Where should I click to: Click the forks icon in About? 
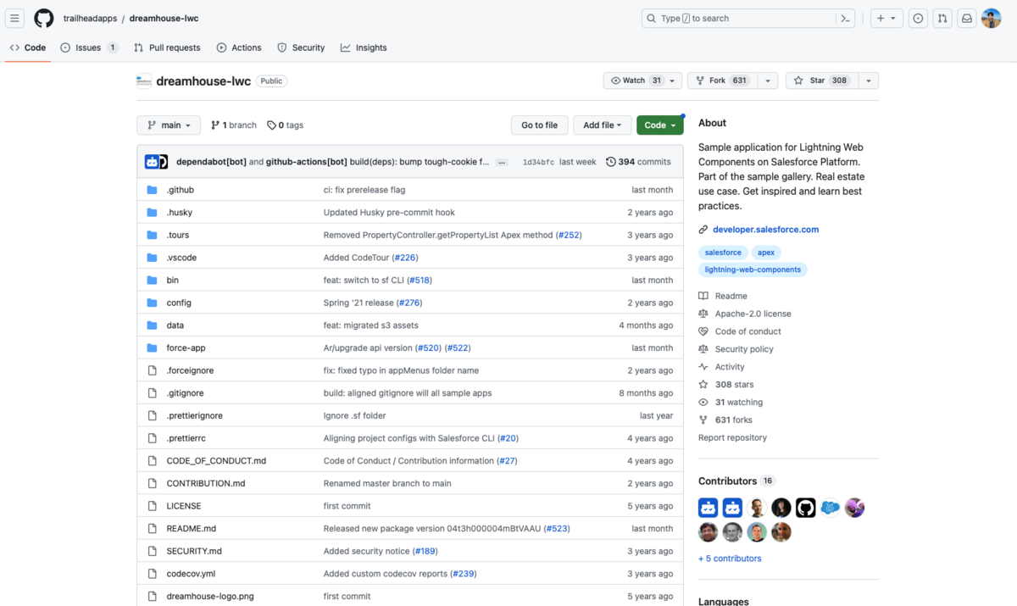pos(703,420)
